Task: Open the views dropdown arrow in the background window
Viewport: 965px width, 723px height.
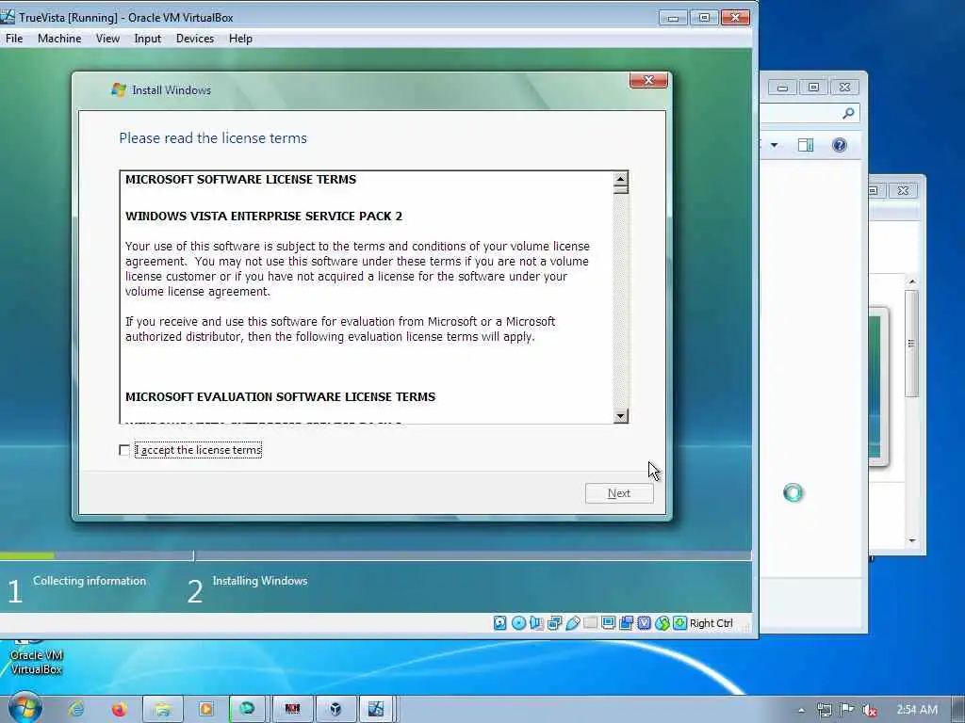Action: coord(775,145)
